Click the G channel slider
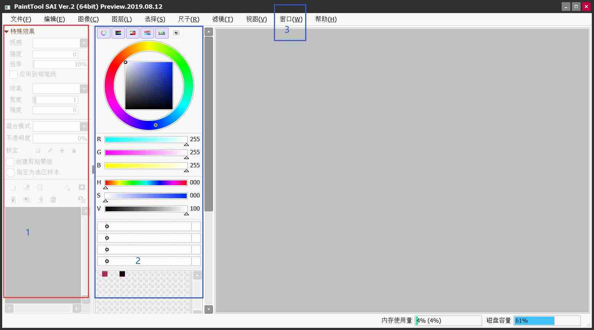 (146, 153)
